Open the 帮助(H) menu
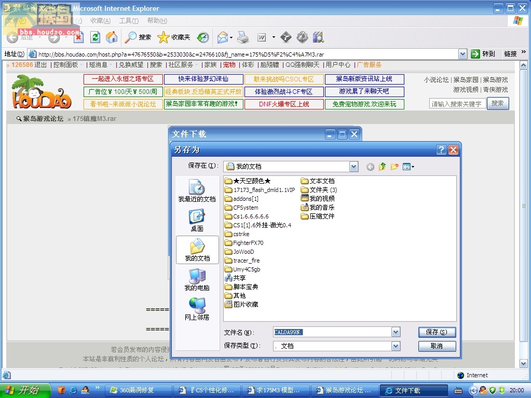 point(157,21)
